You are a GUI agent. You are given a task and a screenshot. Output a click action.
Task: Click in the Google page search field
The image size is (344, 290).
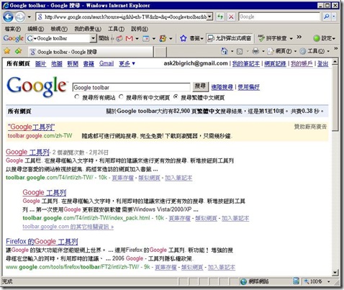point(132,87)
